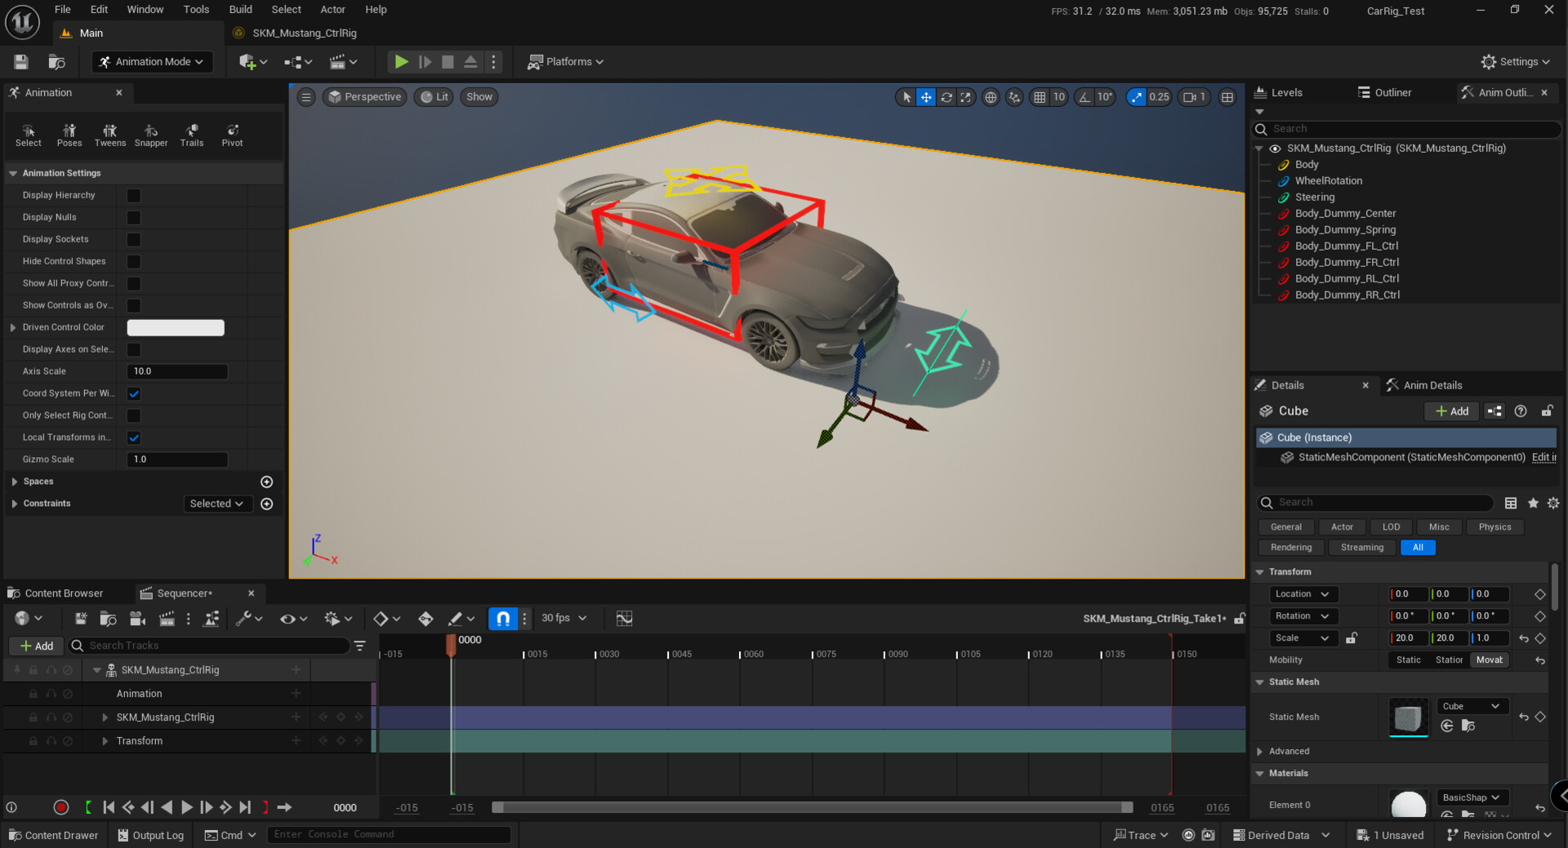Open the Tweens tool
This screenshot has width=1568, height=848.
point(109,135)
